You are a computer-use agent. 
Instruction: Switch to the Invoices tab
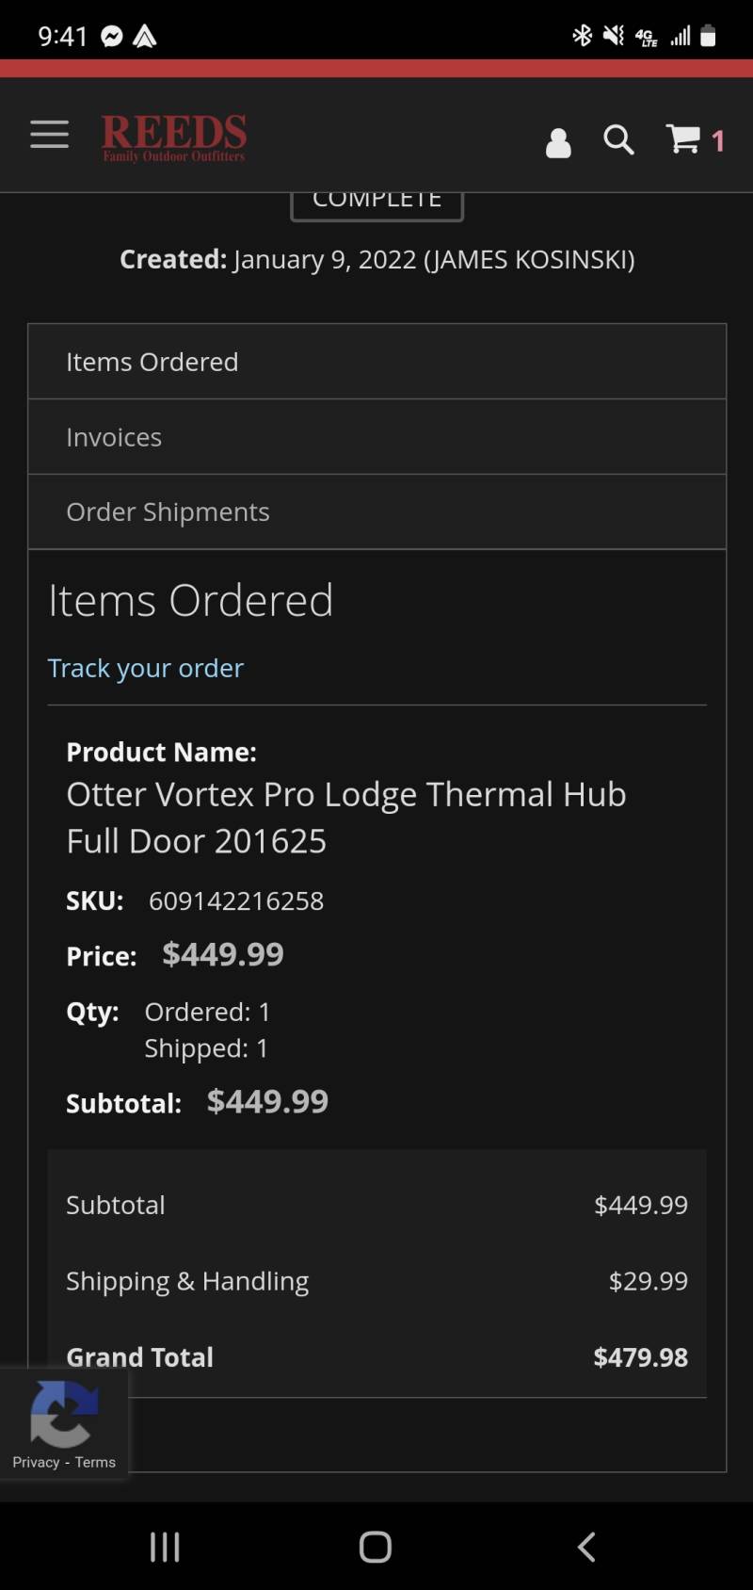pos(376,437)
